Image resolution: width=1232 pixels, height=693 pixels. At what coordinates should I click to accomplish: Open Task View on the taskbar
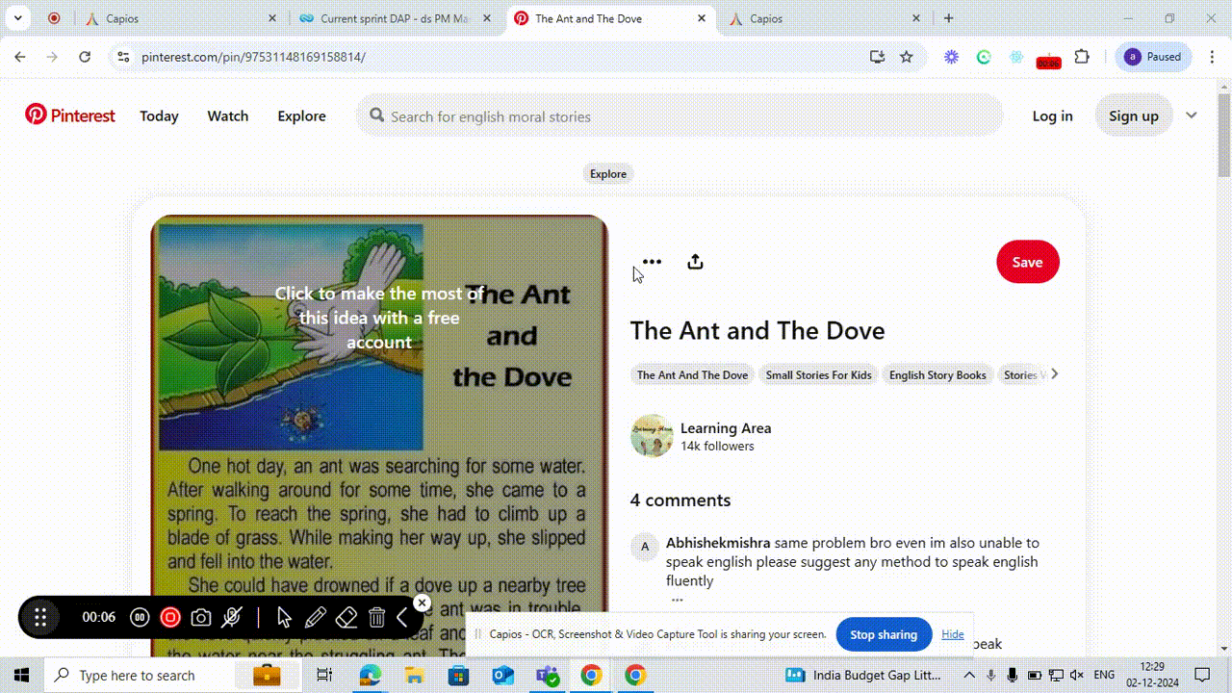(325, 675)
